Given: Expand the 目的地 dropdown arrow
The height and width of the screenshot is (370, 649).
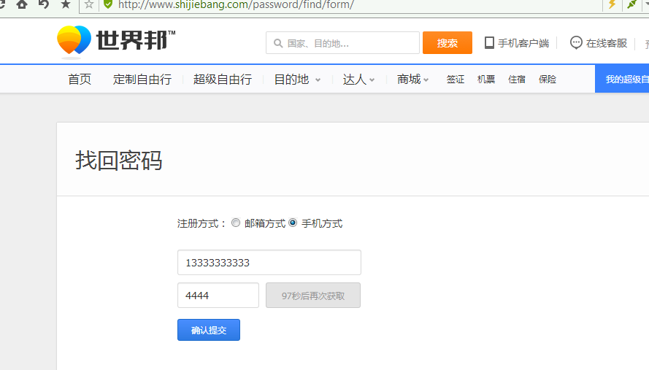Looking at the screenshot, I should click(318, 80).
